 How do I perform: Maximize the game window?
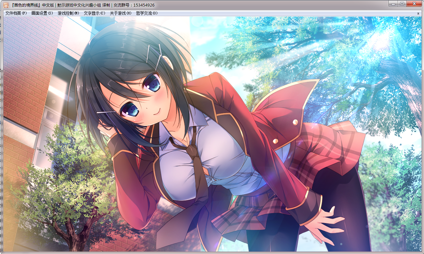pyautogui.click(x=402, y=4)
